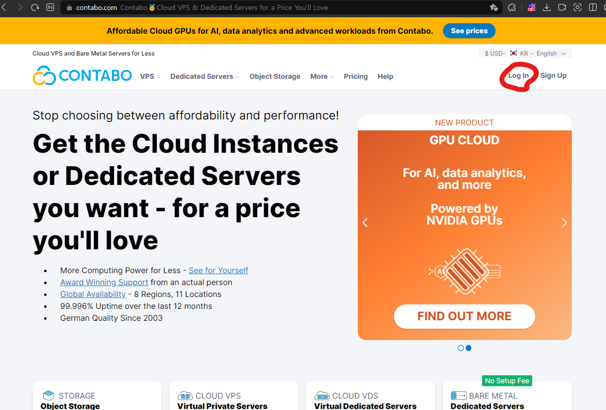
Task: Expand the VPS menu
Action: pos(150,76)
